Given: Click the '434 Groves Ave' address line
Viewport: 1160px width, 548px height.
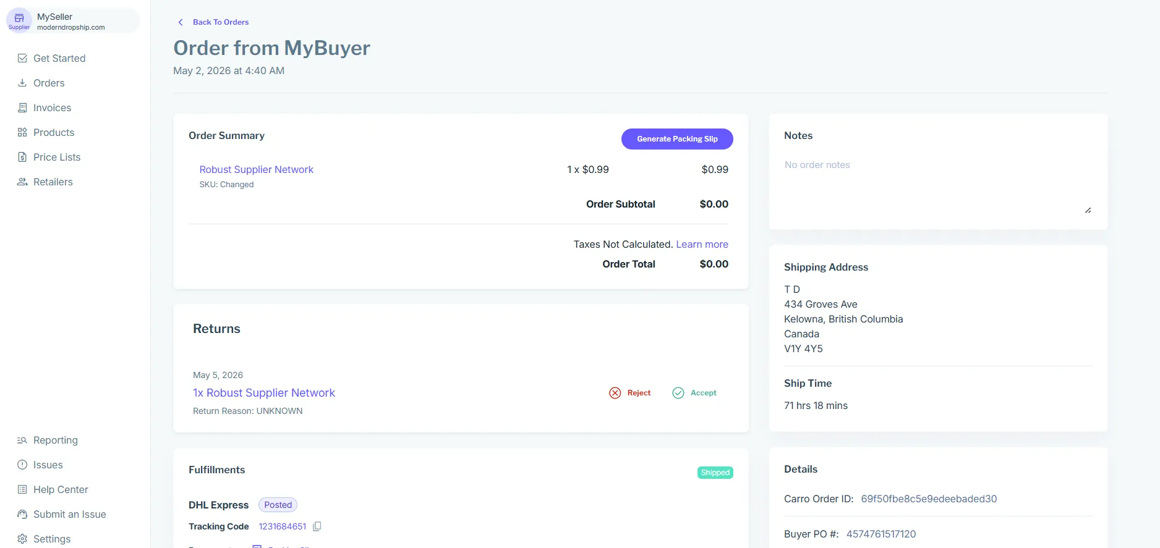Looking at the screenshot, I should click(821, 304).
